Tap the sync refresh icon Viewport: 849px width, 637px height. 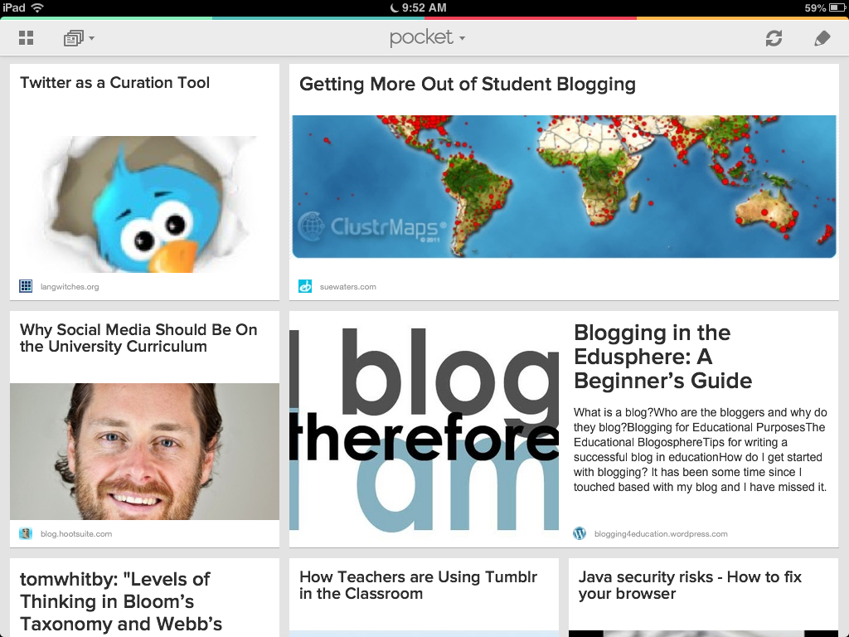(774, 38)
